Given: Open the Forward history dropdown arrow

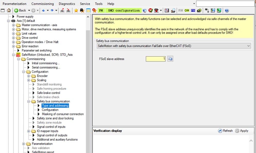Looking at the screenshot, I should coord(38,10).
